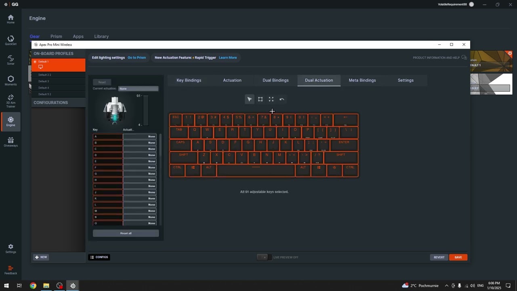Open Chrome from the taskbar
The height and width of the screenshot is (291, 517).
(x=33, y=286)
